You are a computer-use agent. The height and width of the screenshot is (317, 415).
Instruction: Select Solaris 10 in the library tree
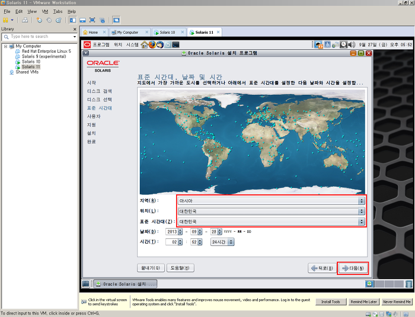tap(31, 62)
